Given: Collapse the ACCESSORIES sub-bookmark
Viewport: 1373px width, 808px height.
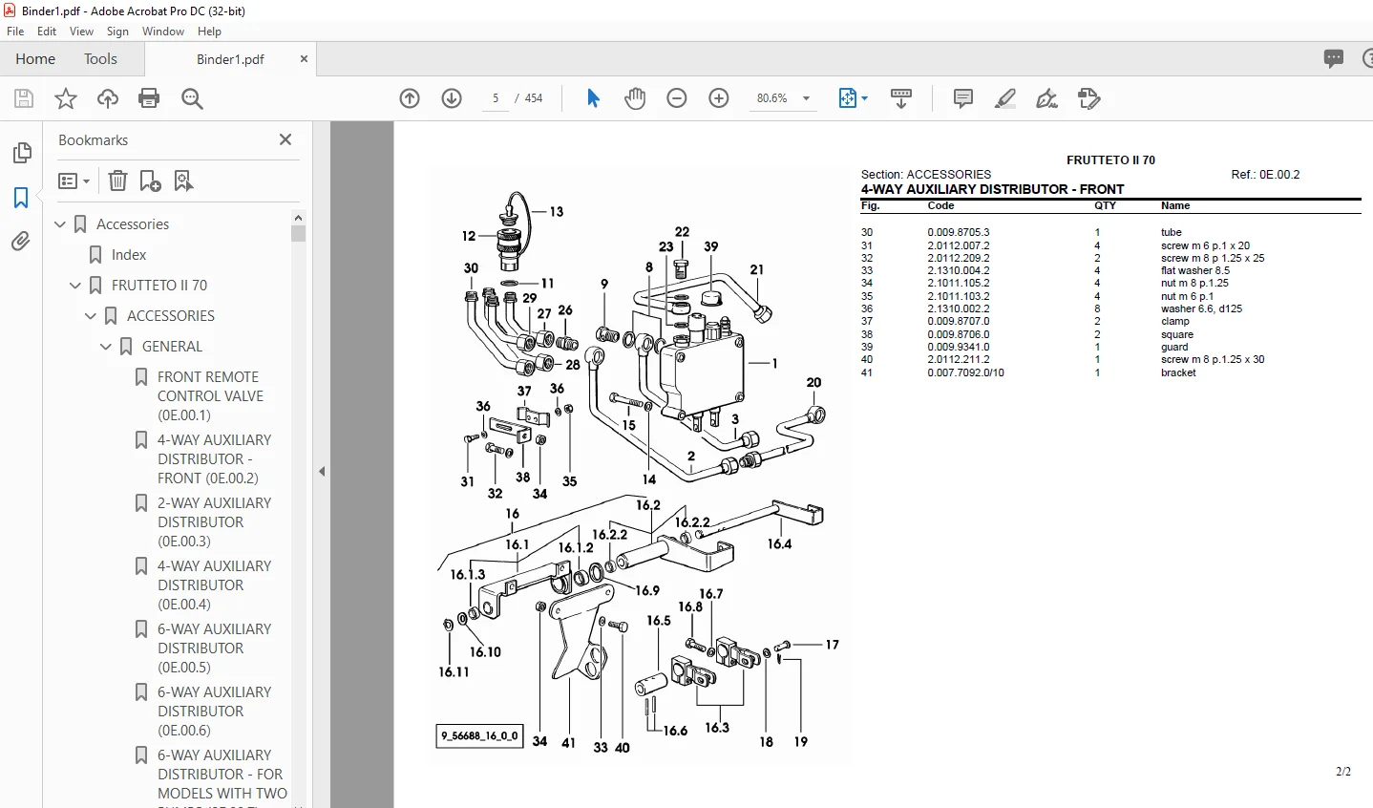Looking at the screenshot, I should pyautogui.click(x=91, y=316).
